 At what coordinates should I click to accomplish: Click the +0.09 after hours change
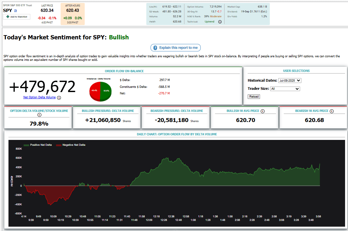[x=67, y=18]
